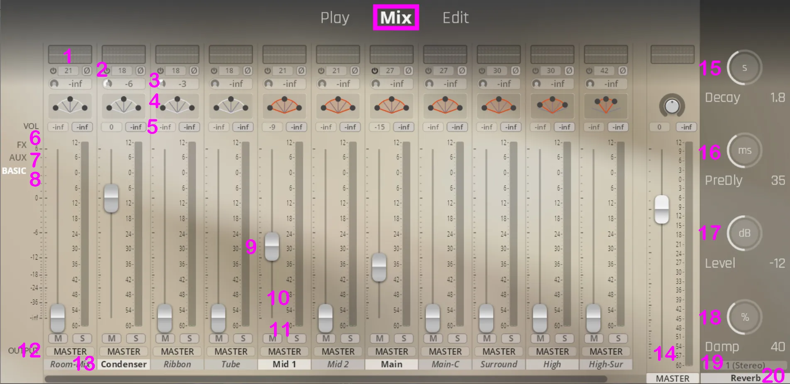Click the reverb Damp percent knob
The width and height of the screenshot is (790, 384).
[744, 317]
